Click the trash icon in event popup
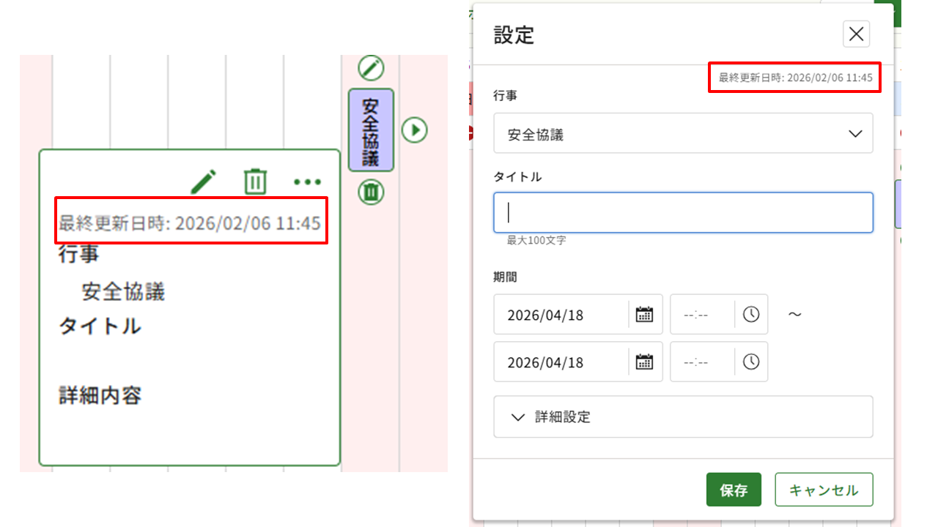The width and height of the screenshot is (938, 527). (x=255, y=182)
